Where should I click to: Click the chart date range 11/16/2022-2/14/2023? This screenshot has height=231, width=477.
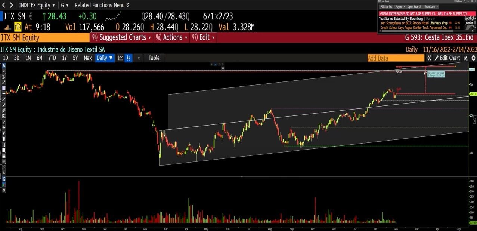(450, 49)
